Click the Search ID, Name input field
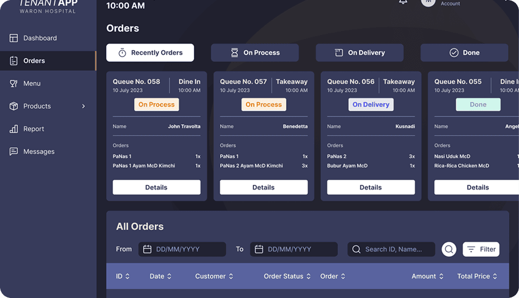 click(x=397, y=249)
